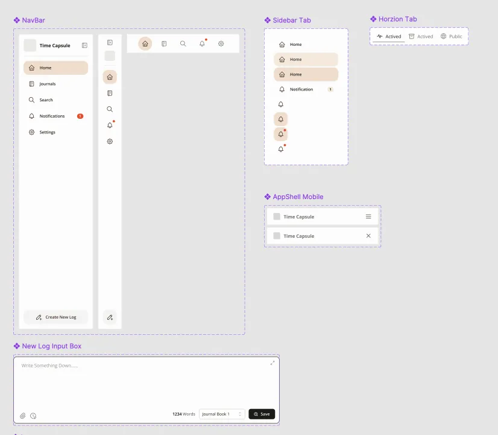This screenshot has width=498, height=435.
Task: Open the Journal Book 1 dropdown
Action: point(222,414)
